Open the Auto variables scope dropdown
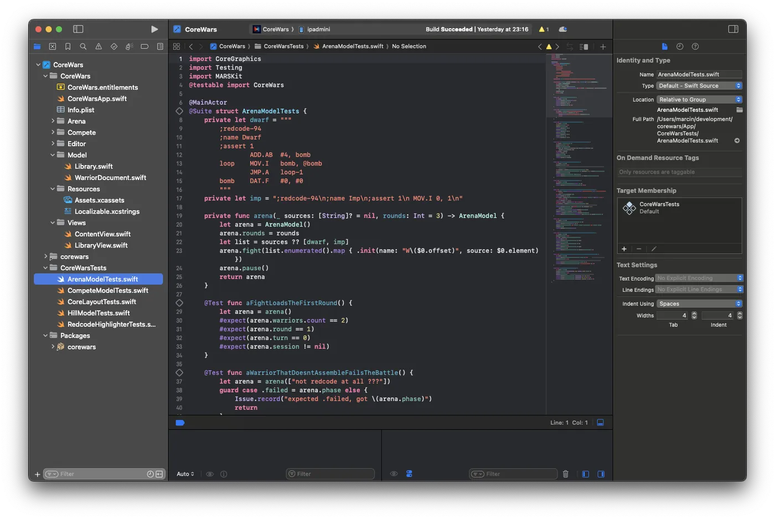 click(x=185, y=474)
